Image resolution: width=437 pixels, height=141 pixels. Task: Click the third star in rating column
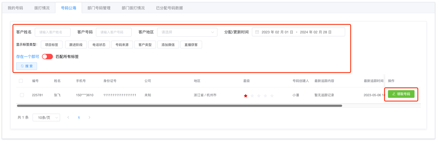tap(259, 96)
